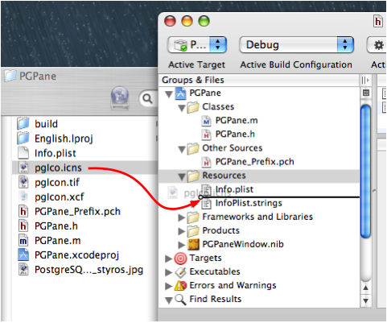Open the Debug build configuration dropdown

coord(296,45)
